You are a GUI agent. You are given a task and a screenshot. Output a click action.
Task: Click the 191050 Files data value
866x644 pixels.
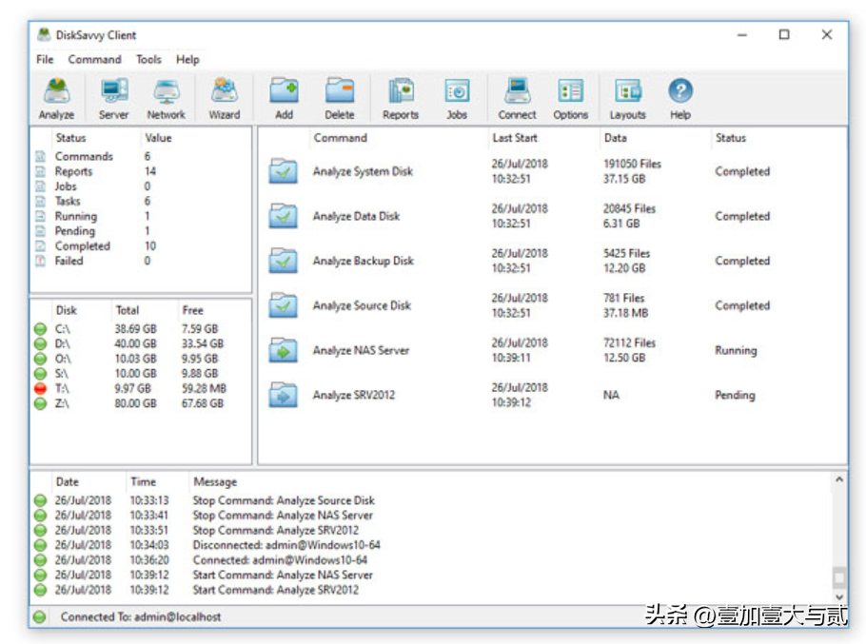coord(632,164)
